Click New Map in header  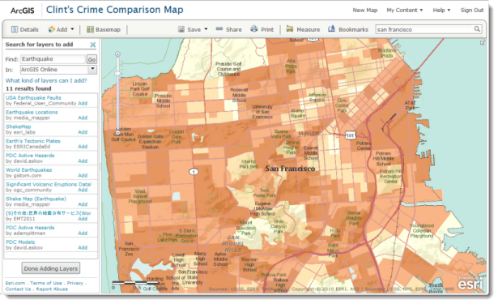coord(365,11)
